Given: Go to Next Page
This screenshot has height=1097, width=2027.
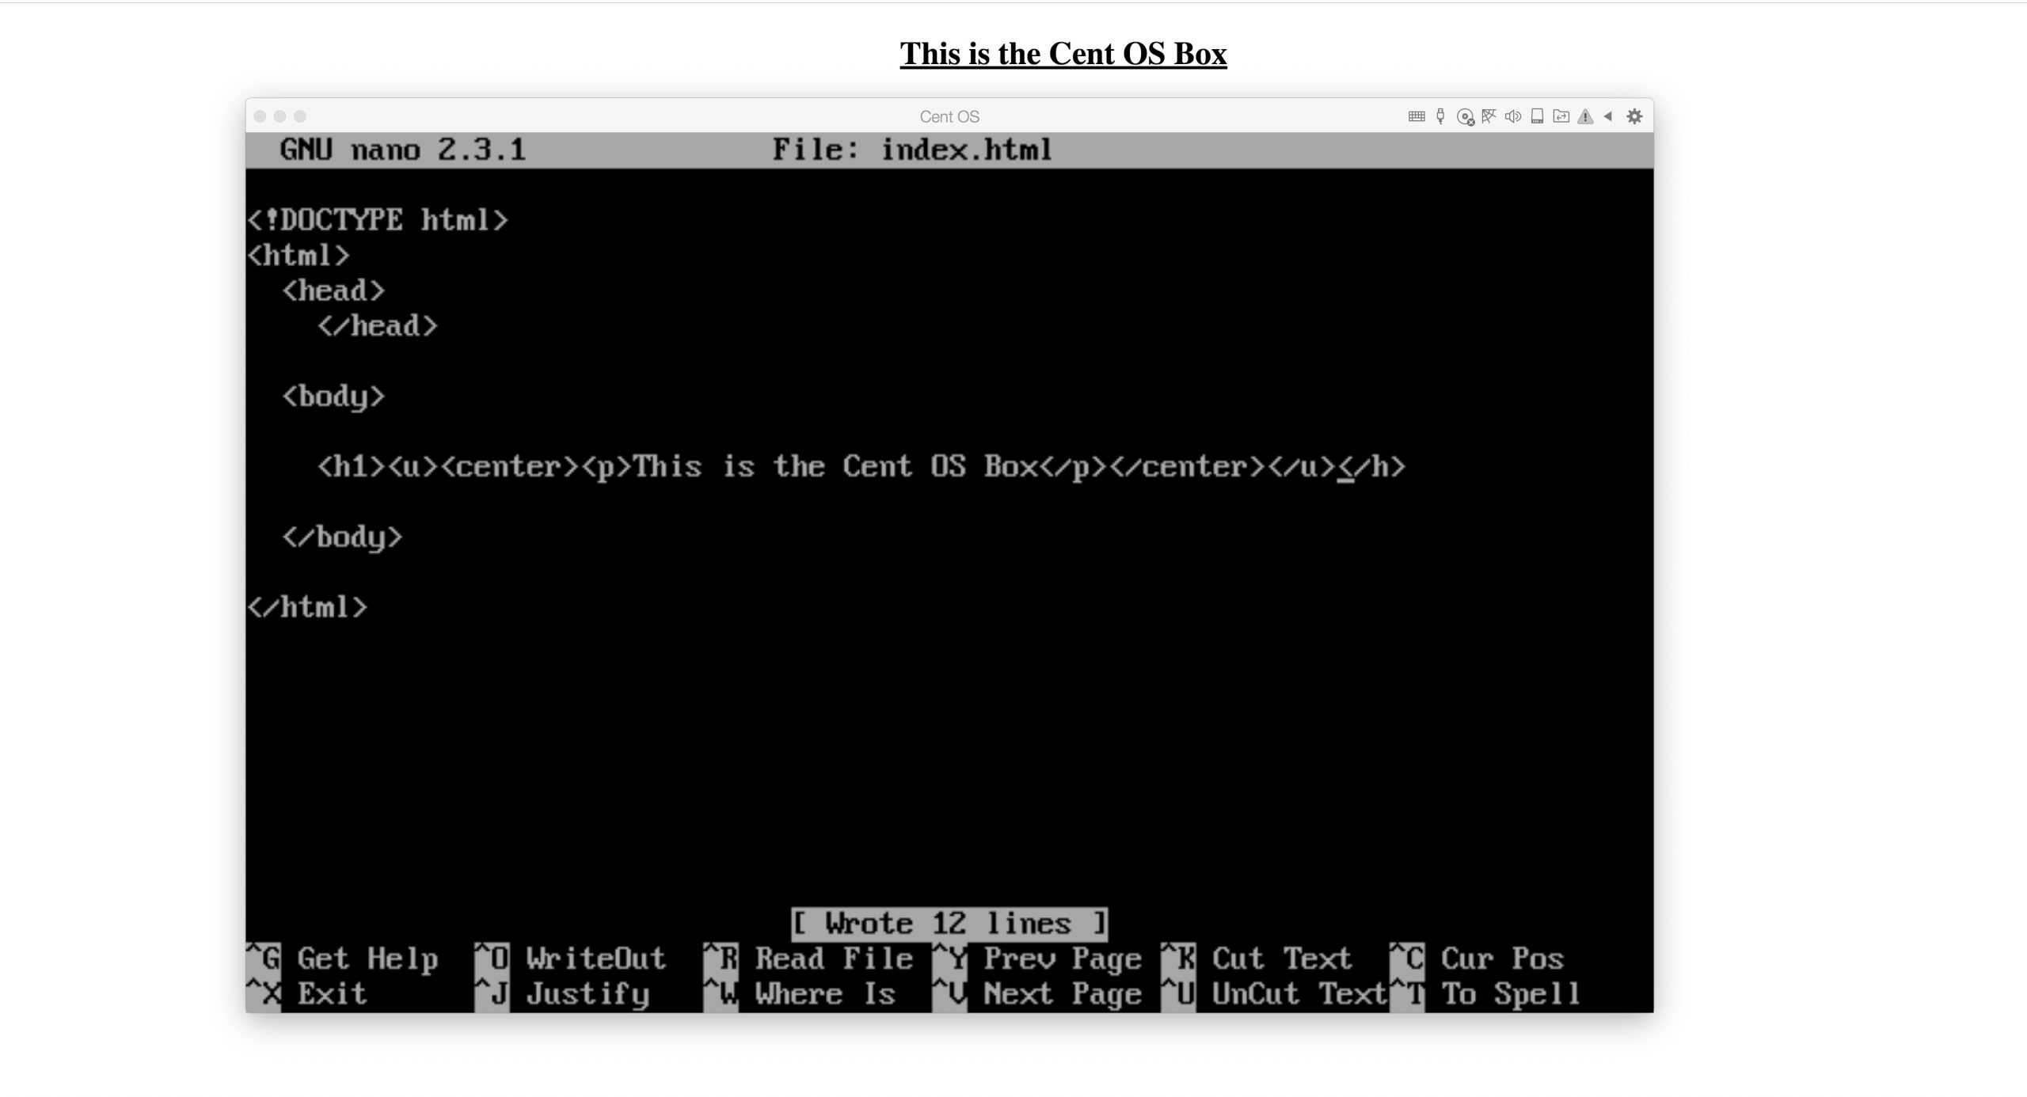Looking at the screenshot, I should pyautogui.click(x=1053, y=994).
